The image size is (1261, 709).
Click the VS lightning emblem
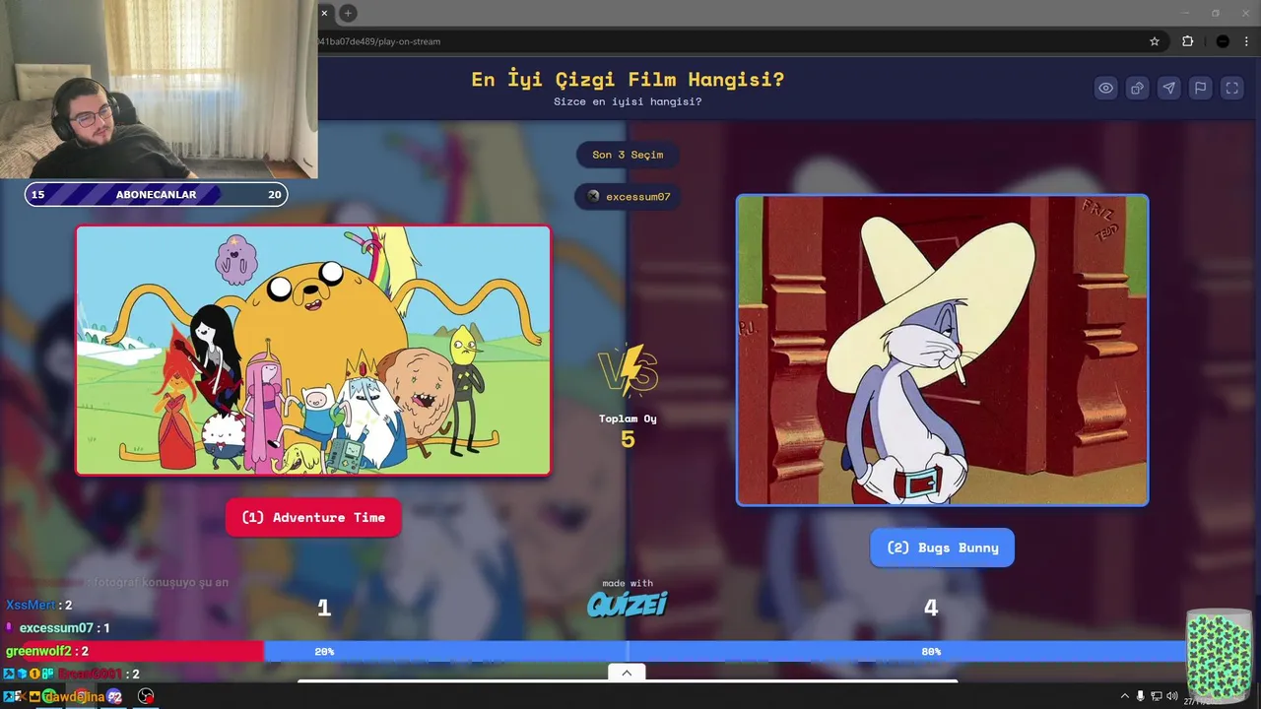click(x=628, y=371)
